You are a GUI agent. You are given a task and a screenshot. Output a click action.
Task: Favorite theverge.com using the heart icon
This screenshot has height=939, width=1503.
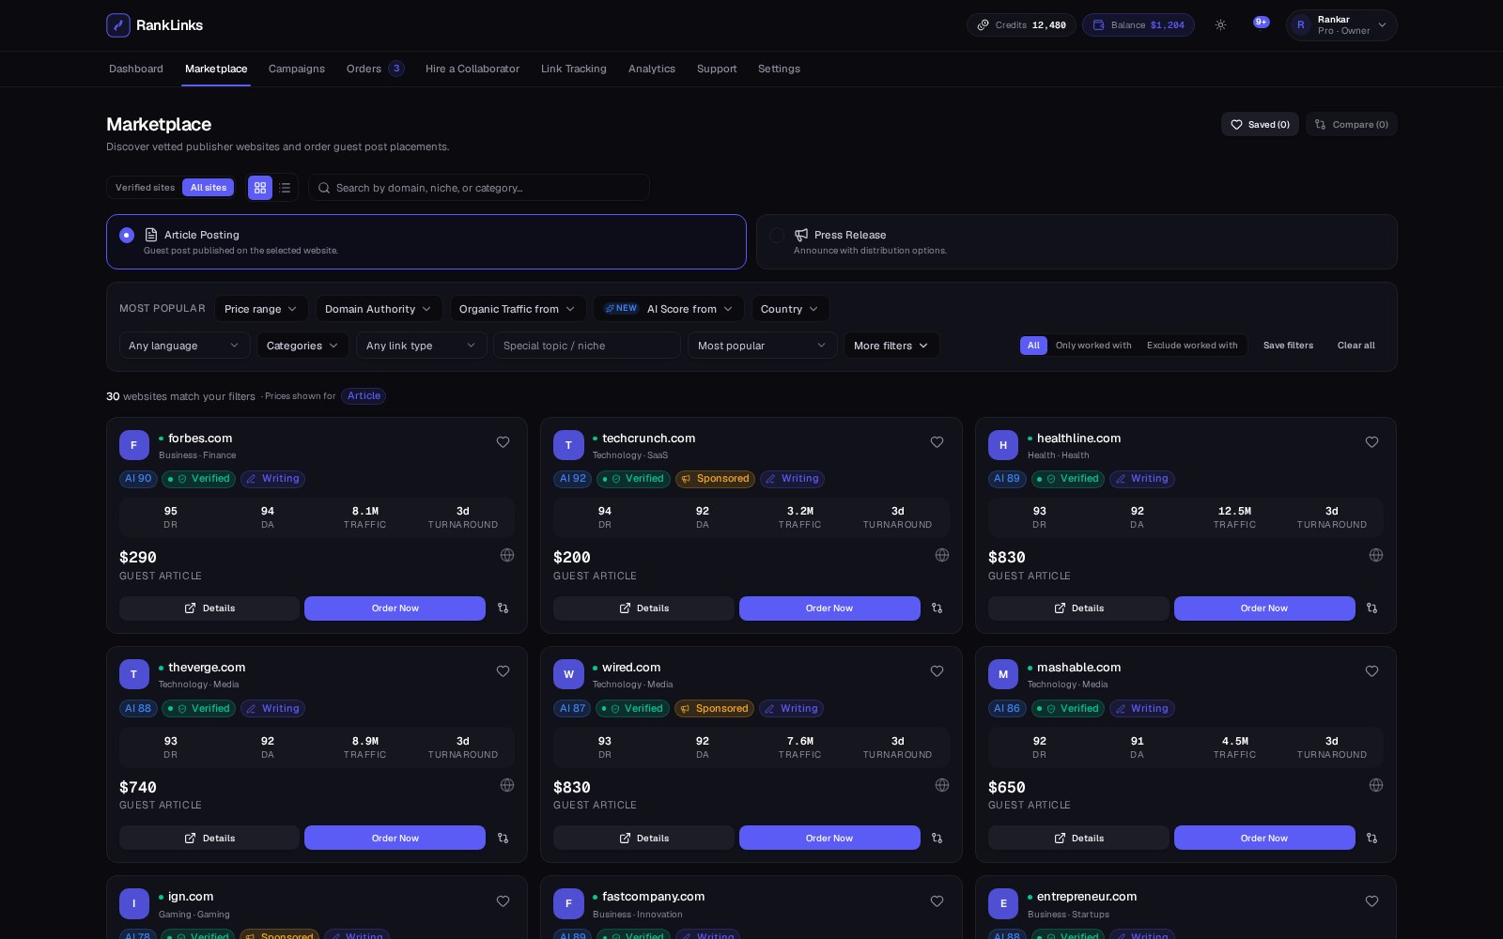503,671
